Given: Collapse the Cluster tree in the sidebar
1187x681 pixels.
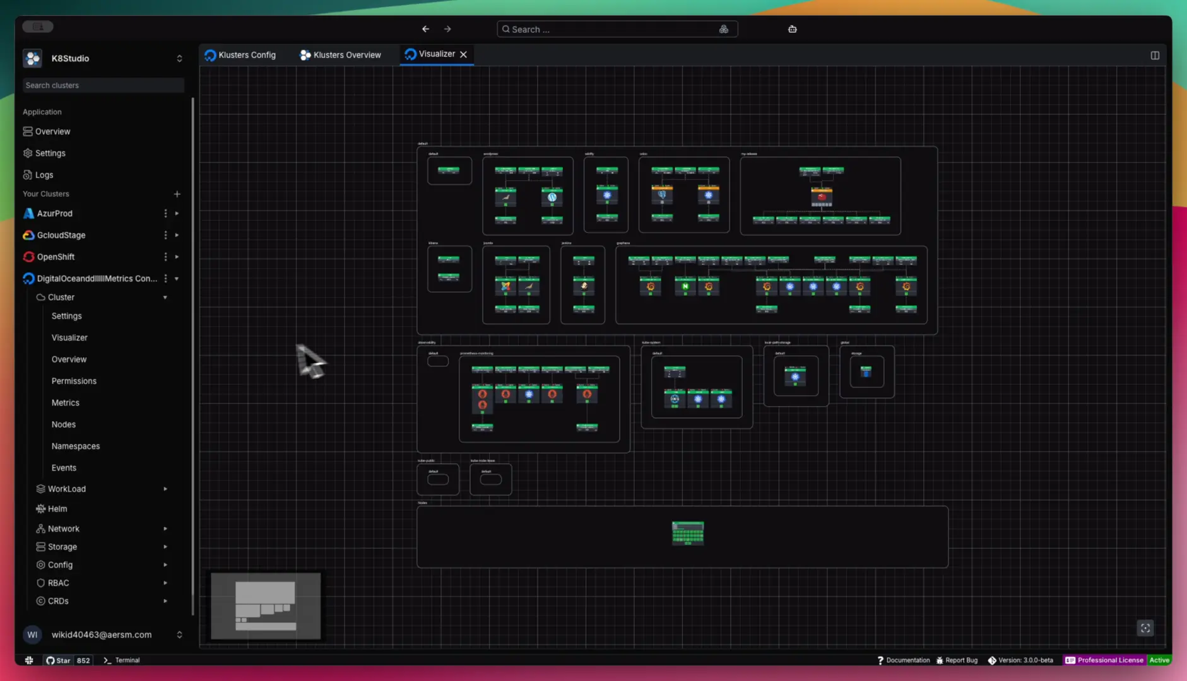Looking at the screenshot, I should pyautogui.click(x=165, y=297).
